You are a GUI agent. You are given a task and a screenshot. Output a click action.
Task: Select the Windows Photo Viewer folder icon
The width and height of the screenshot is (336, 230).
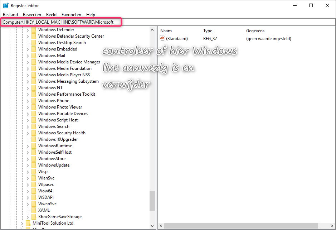coord(34,107)
